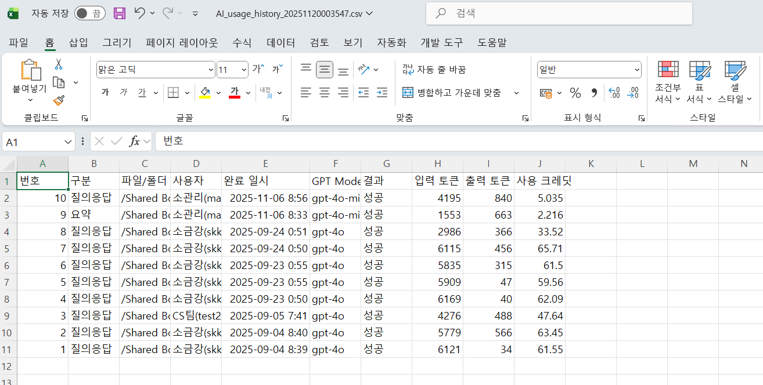
Task: Open the font size dropdown
Action: (x=243, y=70)
